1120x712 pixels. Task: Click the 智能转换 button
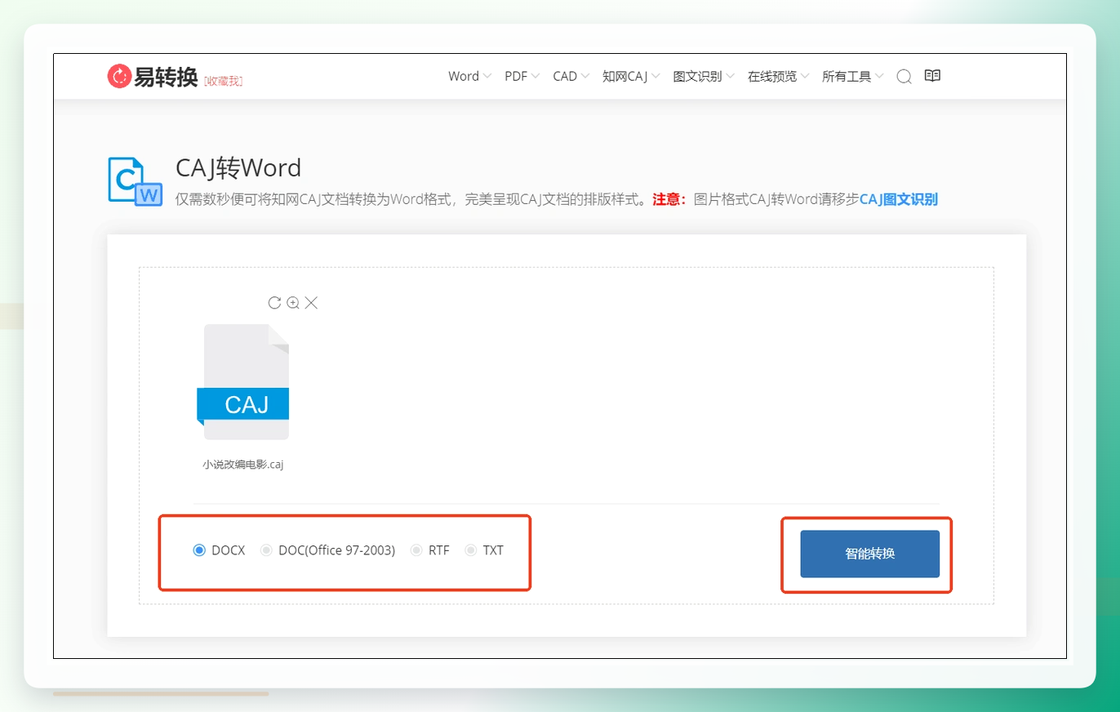point(869,554)
